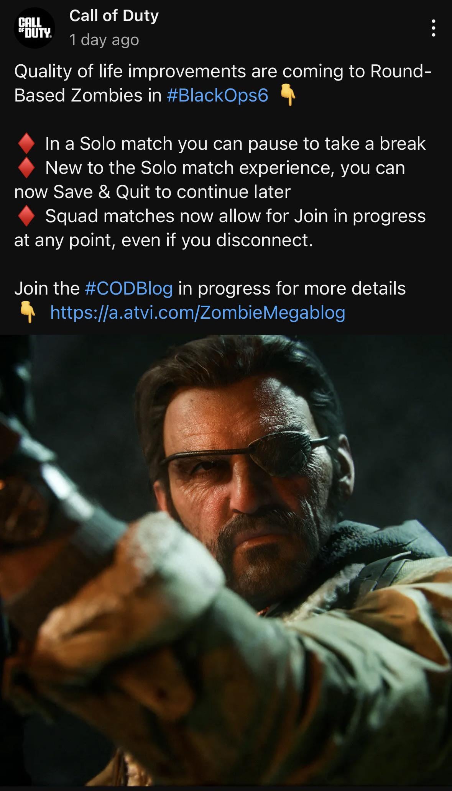Tap the "pause to take a break" text
Viewport: 452px width, 791px height.
pos(337,144)
